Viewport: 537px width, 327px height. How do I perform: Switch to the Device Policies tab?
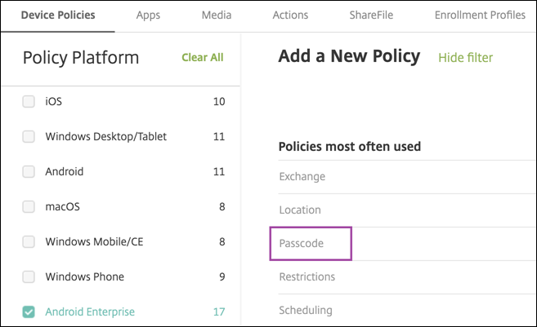pos(58,15)
